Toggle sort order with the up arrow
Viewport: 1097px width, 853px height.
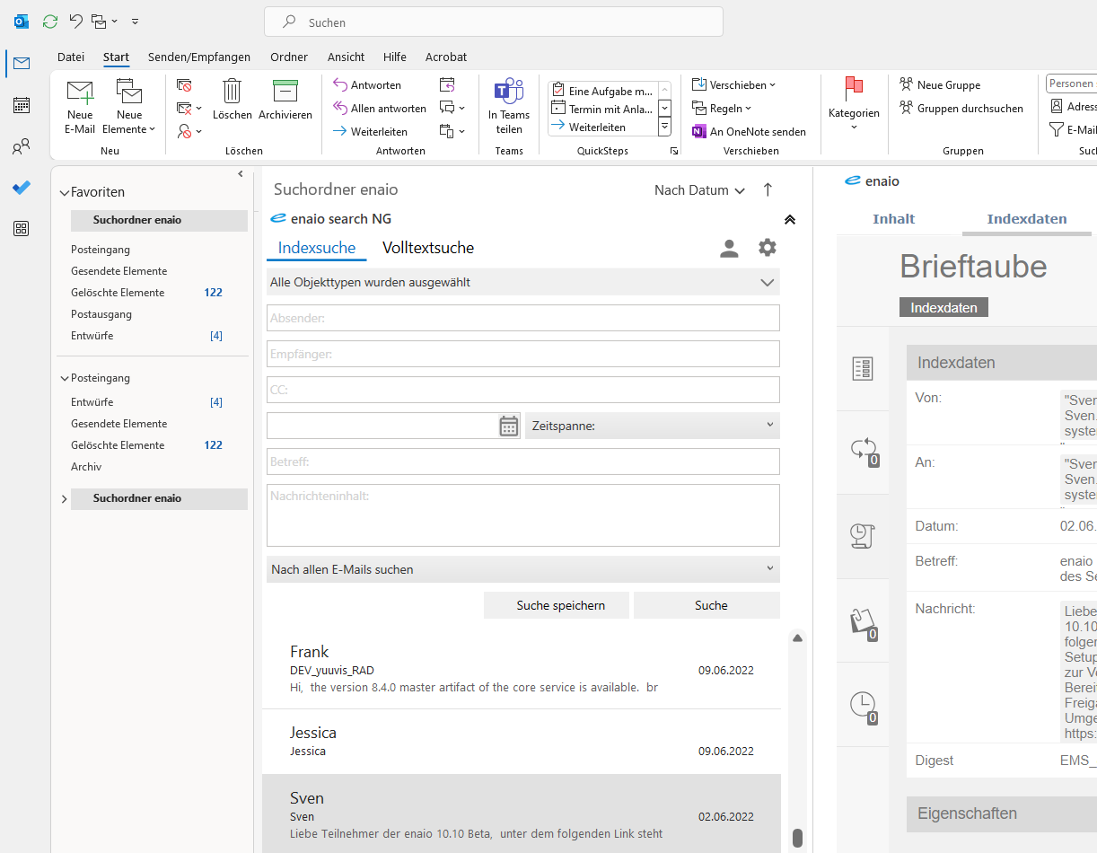point(768,189)
